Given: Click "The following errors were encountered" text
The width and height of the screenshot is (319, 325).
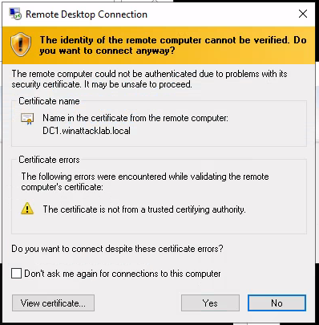Looking at the screenshot, I should pos(145,181).
